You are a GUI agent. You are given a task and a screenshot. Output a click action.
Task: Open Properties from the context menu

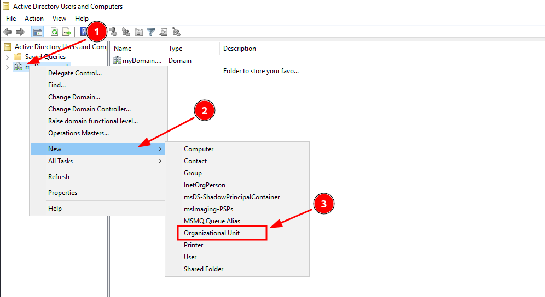click(x=97, y=193)
